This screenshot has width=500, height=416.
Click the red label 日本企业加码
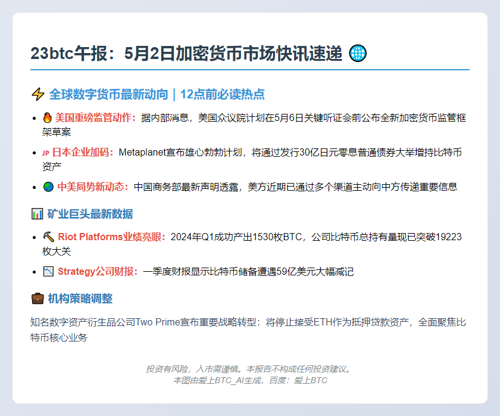82,153
